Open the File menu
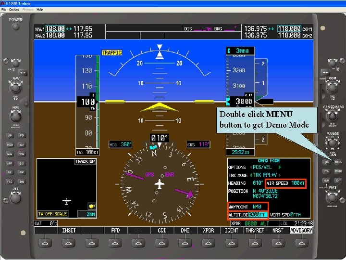 pyautogui.click(x=3, y=10)
